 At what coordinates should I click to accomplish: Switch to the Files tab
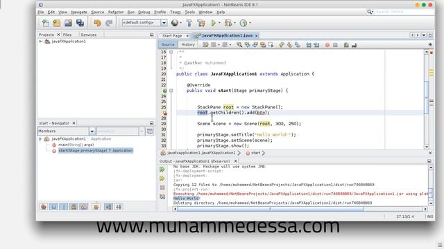pyautogui.click(x=67, y=35)
